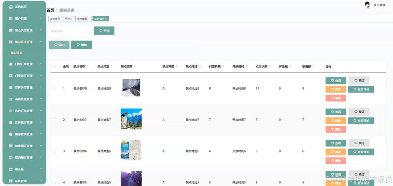Click the grid icon beside 用户管理
This screenshot has width=393, height=186.
[11, 19]
